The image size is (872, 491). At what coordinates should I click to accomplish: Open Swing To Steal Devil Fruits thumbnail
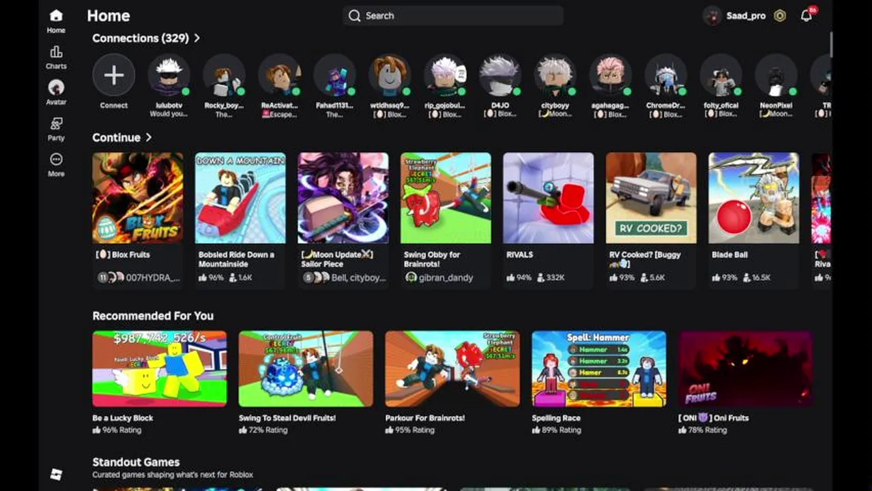[306, 369]
